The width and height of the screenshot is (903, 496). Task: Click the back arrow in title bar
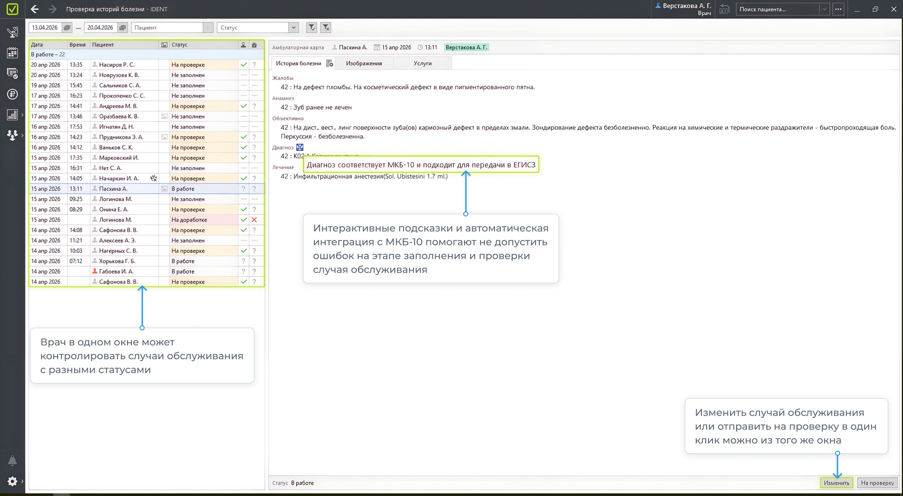[34, 9]
